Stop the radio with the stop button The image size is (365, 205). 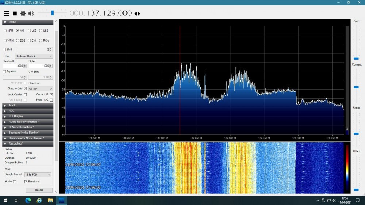click(x=15, y=13)
